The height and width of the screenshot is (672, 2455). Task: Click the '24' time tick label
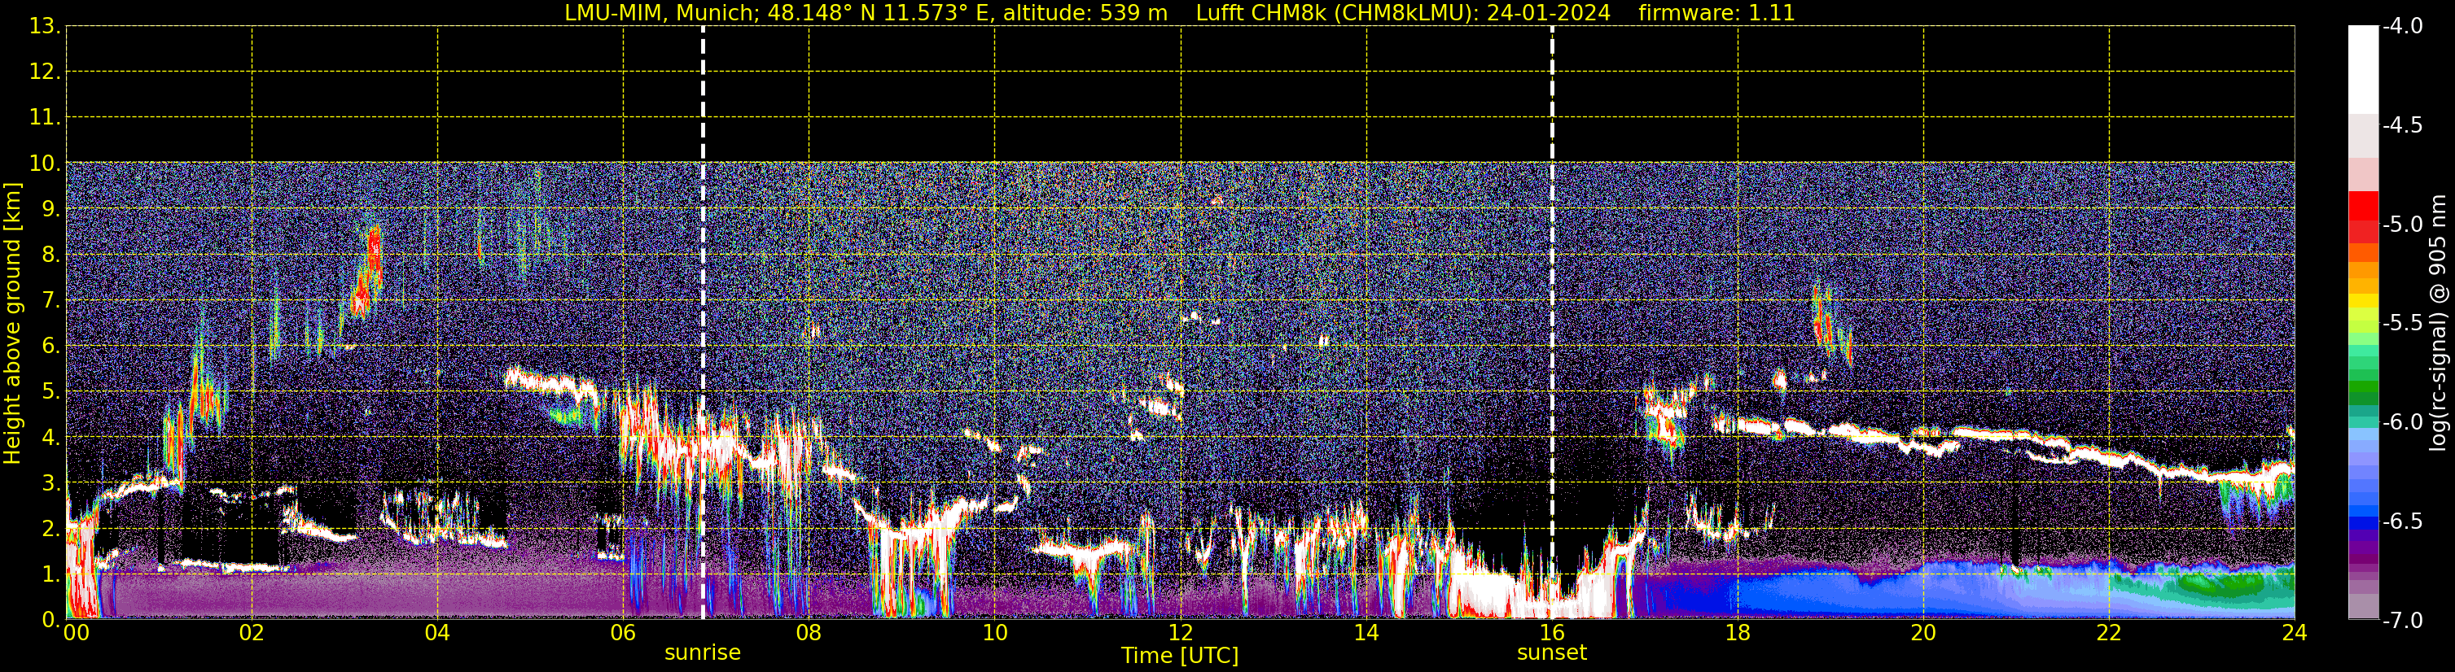coord(2295,633)
